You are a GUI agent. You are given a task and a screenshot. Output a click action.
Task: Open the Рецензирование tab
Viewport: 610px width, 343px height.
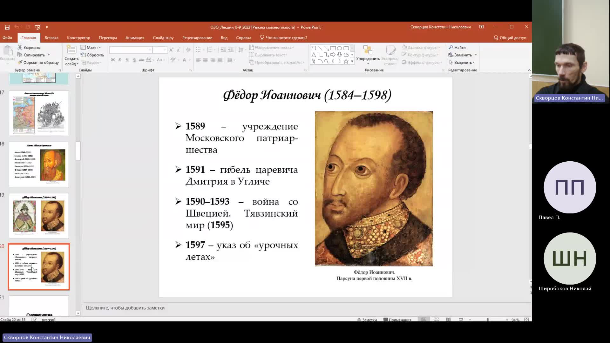point(197,38)
